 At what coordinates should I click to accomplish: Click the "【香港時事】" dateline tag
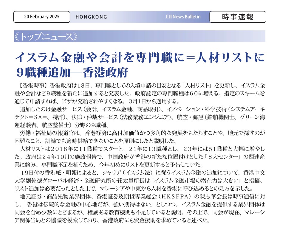(x=34, y=85)
